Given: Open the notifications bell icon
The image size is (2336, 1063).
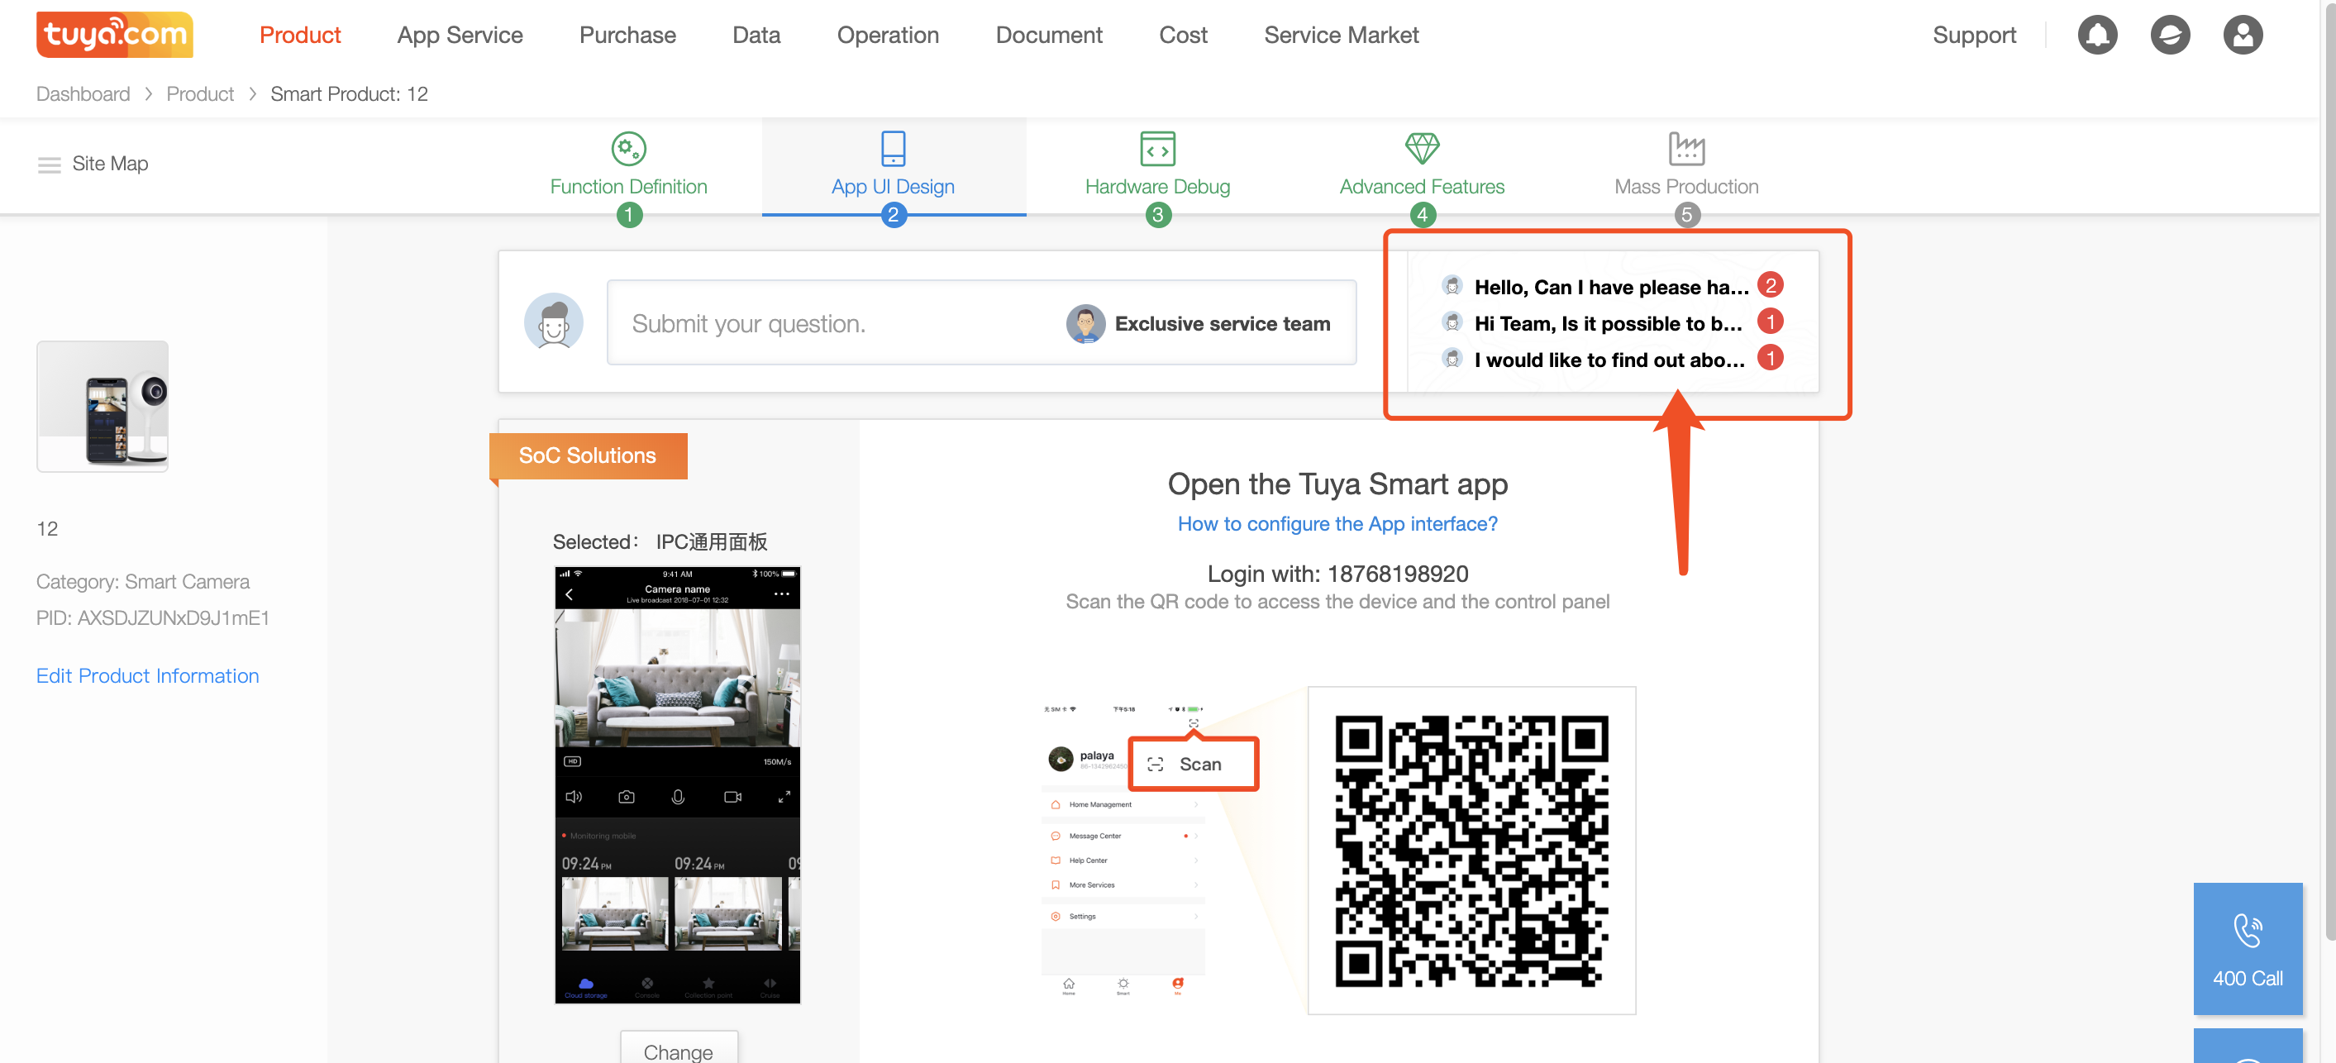Looking at the screenshot, I should pyautogui.click(x=2096, y=36).
